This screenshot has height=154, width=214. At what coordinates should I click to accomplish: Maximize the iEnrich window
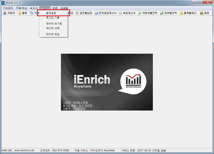click(200, 2)
